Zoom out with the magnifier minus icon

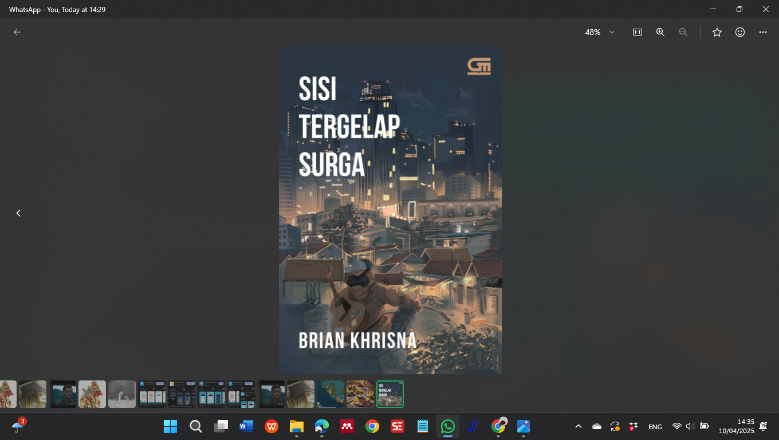pos(683,32)
